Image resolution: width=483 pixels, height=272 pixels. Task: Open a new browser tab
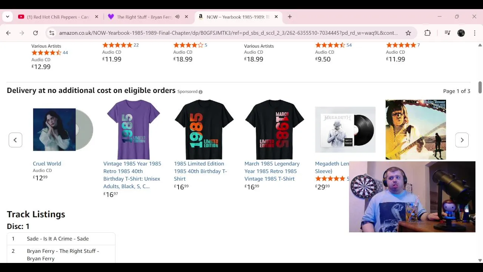coord(290,17)
